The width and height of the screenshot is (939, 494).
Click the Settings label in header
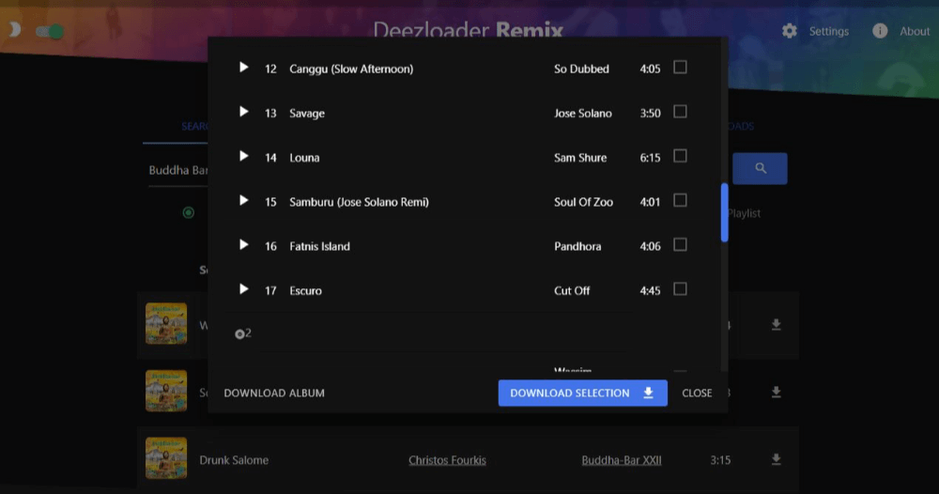[829, 31]
